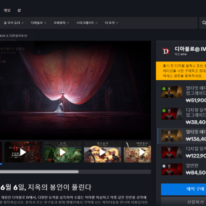Expand the 오버워치 dropdown menu

pos(61,23)
